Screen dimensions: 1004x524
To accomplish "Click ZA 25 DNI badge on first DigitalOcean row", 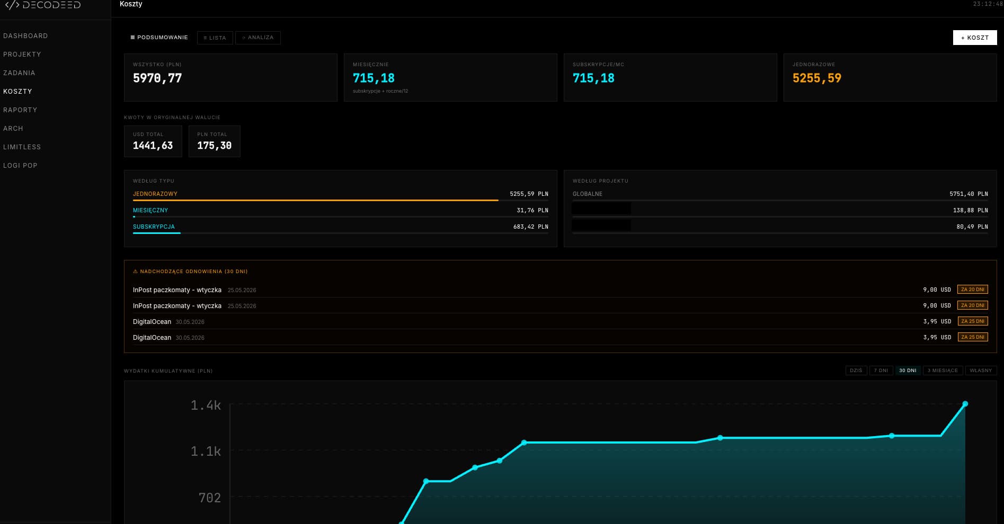I will pyautogui.click(x=973, y=321).
